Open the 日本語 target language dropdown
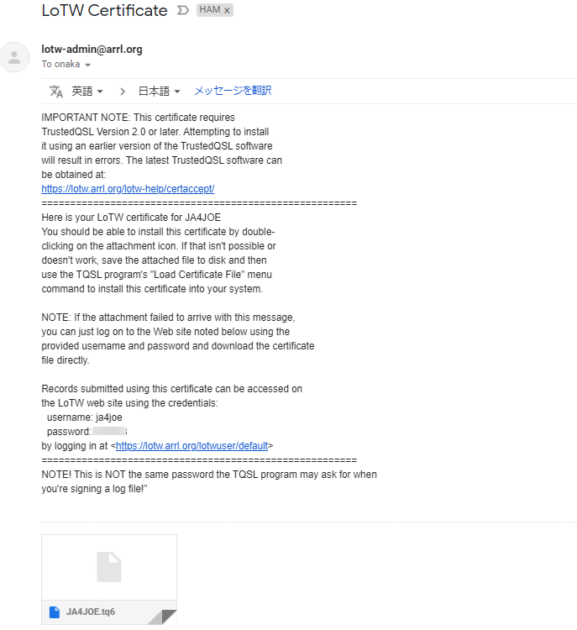The width and height of the screenshot is (577, 630). tap(159, 92)
